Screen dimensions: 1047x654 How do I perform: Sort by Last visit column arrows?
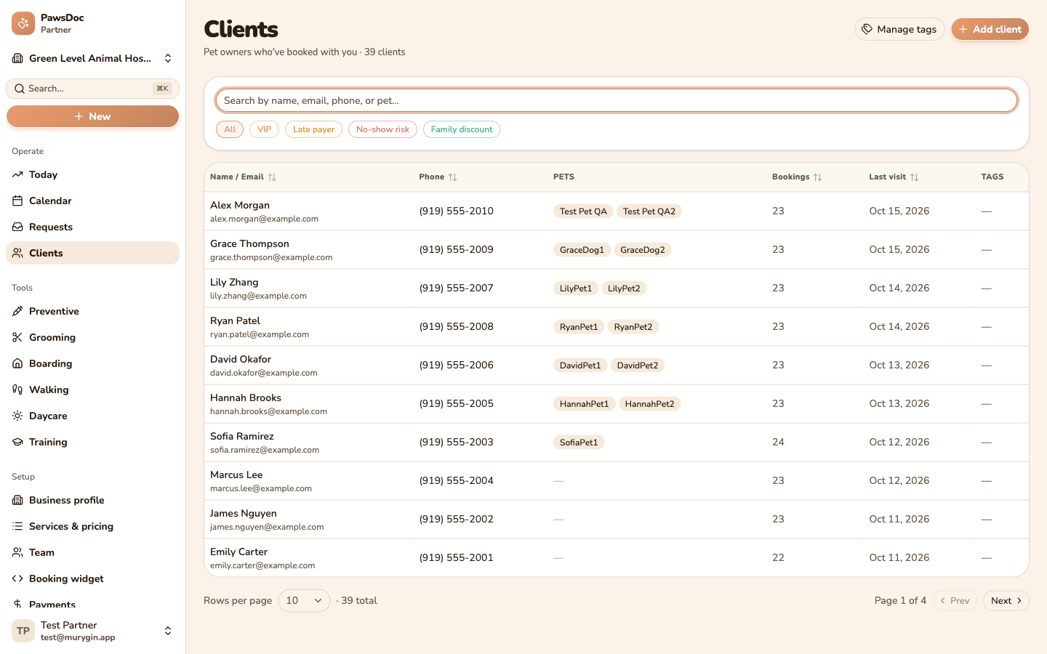(914, 177)
